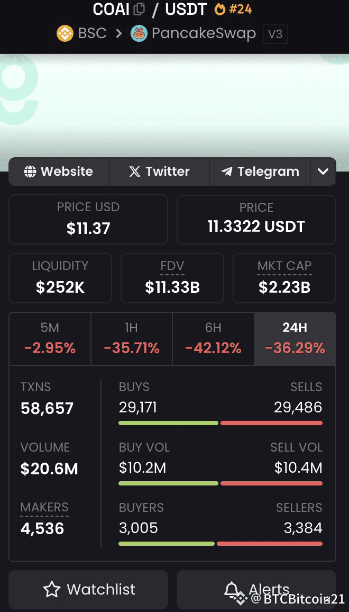Click the FDV value box
The width and height of the screenshot is (349, 612).
[172, 278]
